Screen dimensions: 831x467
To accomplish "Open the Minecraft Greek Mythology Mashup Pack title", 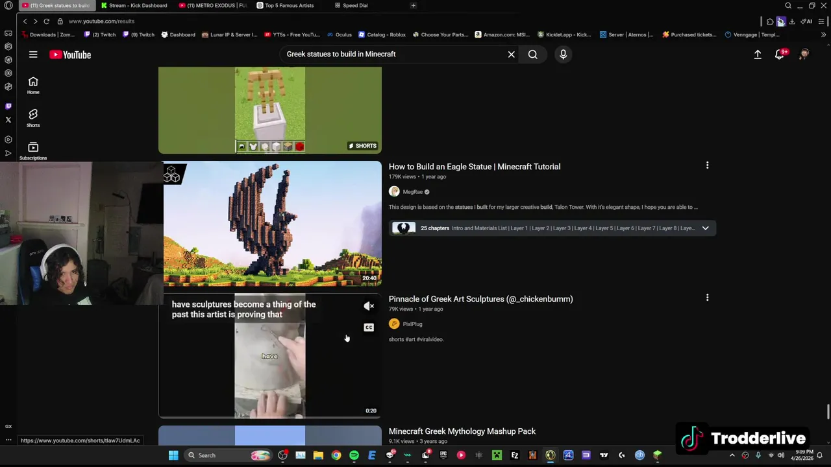I will [x=462, y=431].
